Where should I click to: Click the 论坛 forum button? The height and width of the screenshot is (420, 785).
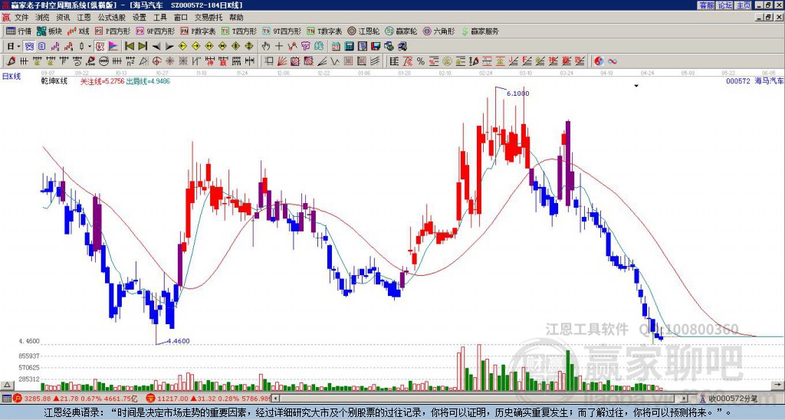click(724, 5)
